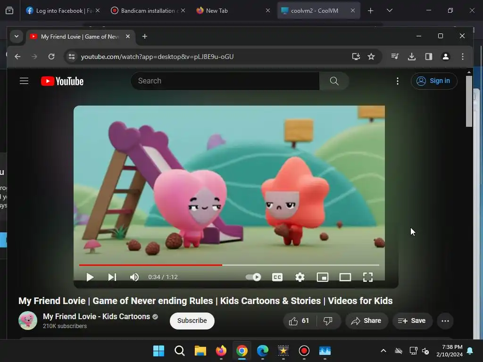The width and height of the screenshot is (483, 362).
Task: View site information icon in address bar
Action: click(x=72, y=57)
